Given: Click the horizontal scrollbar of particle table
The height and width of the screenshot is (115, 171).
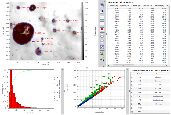Looking at the screenshot, I should pyautogui.click(x=123, y=66).
